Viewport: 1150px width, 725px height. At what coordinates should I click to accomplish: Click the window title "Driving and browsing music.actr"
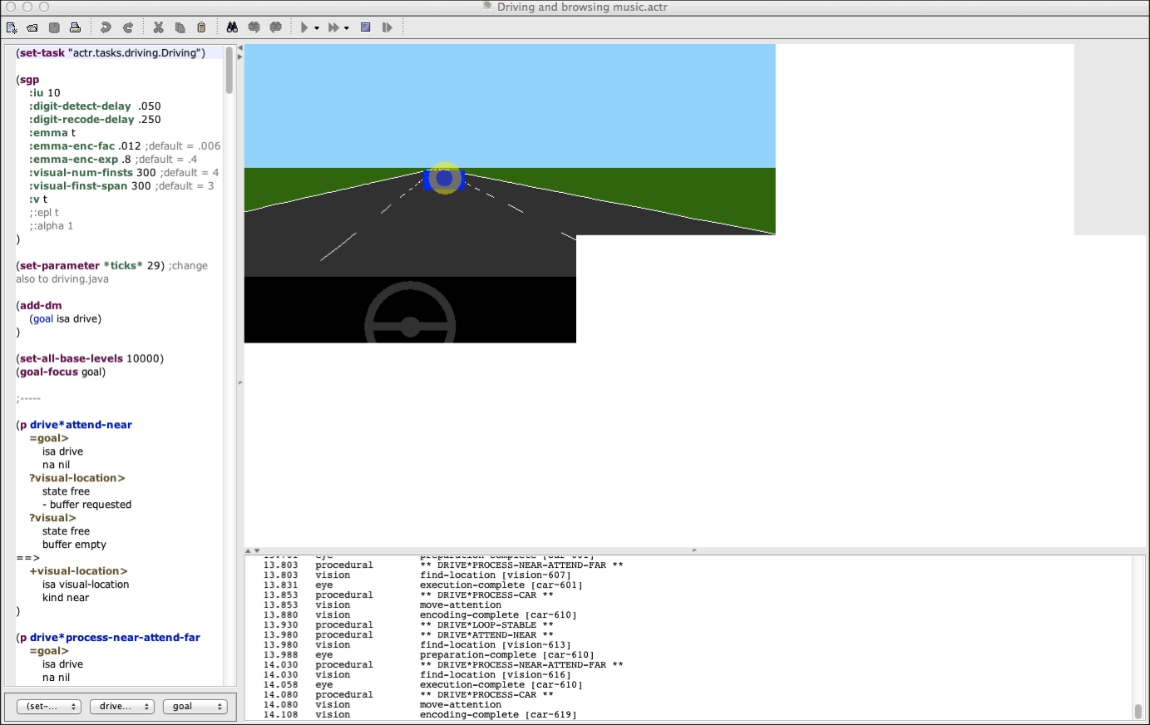582,7
